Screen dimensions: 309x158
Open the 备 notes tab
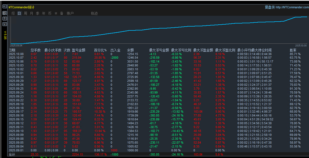[x=62, y=13]
